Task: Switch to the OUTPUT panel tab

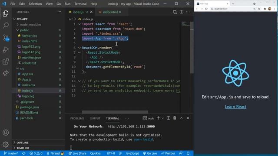Action: pos(95,118)
